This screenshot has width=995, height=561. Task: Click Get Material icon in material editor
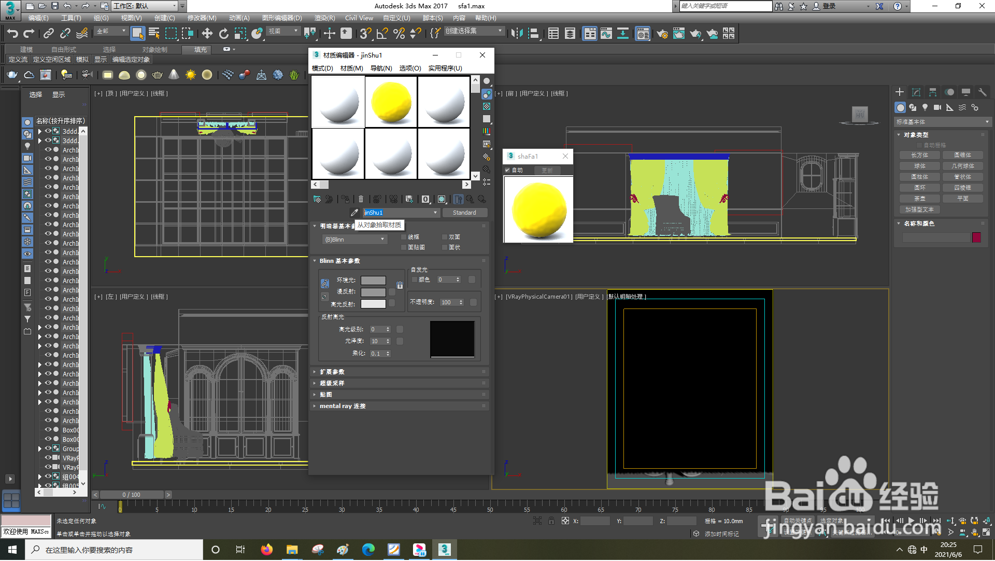tap(317, 200)
